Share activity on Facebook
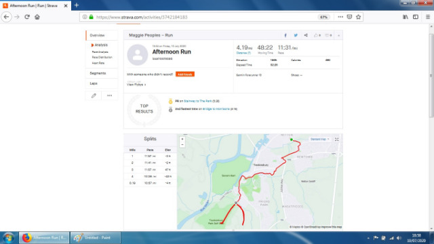 pyautogui.click(x=285, y=35)
